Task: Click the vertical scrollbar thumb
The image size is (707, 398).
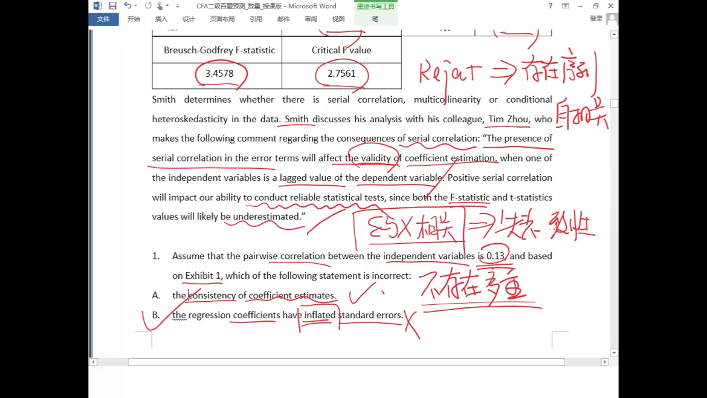Action: [614, 103]
